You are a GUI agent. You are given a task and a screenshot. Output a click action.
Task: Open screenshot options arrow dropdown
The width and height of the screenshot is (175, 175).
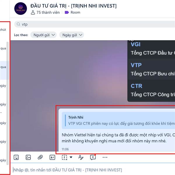(x=71, y=157)
